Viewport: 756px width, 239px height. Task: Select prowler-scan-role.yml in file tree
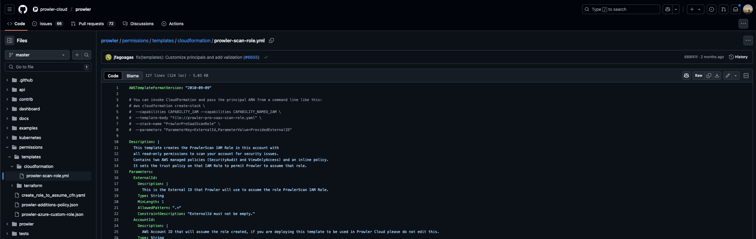pos(48,176)
